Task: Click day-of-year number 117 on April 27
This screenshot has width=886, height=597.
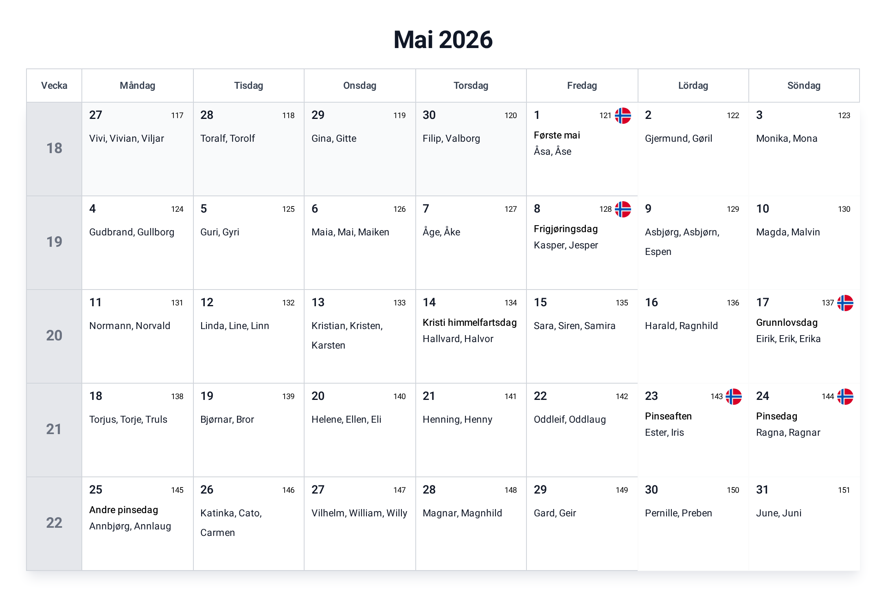Action: tap(177, 116)
